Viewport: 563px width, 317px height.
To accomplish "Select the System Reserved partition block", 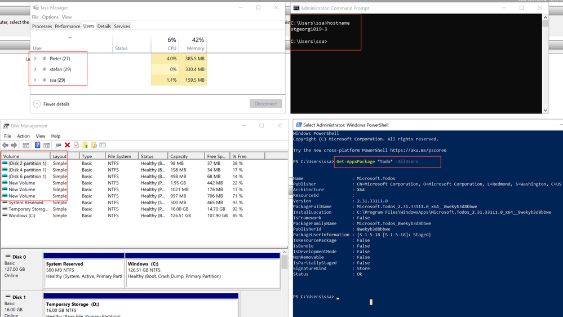I will (x=84, y=270).
